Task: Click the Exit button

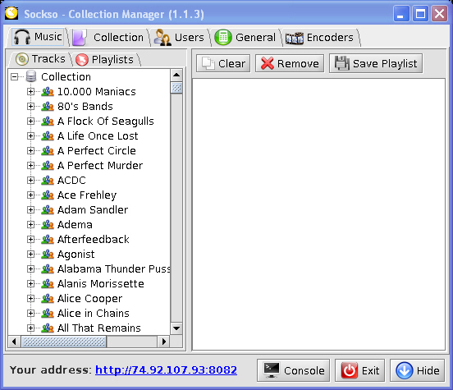Action: [x=359, y=370]
